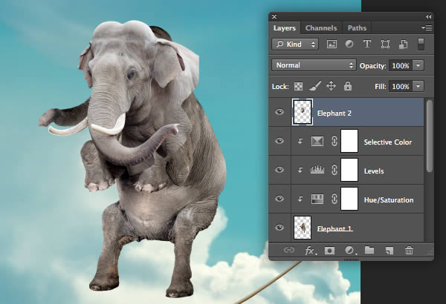The height and width of the screenshot is (304, 446).
Task: Lock image pixels brush icon
Action: (315, 86)
